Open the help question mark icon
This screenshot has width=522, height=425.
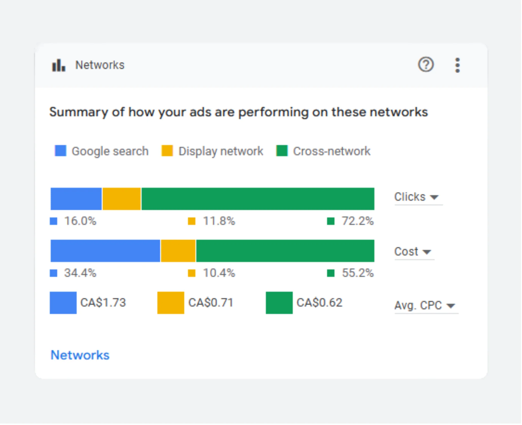pyautogui.click(x=425, y=65)
